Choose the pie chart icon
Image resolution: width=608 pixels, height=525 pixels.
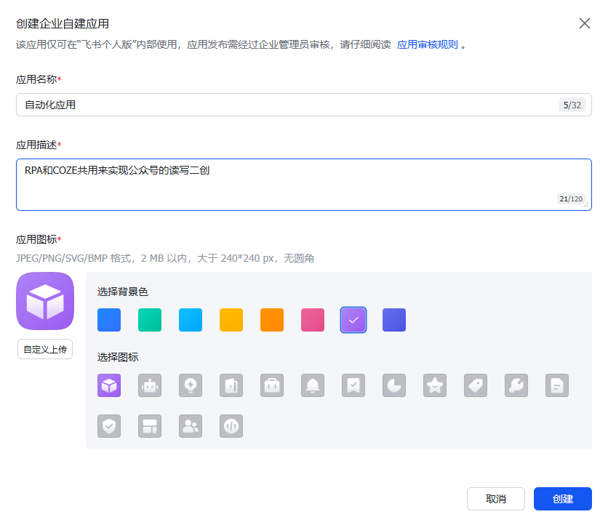coord(394,385)
